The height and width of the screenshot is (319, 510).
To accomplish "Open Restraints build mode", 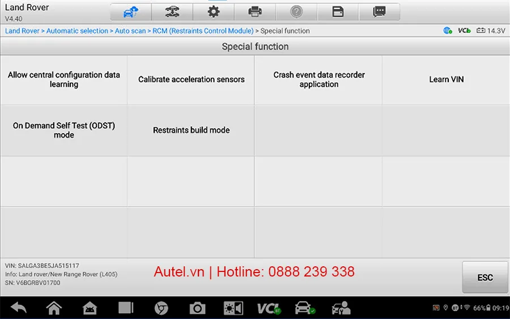I will (x=192, y=130).
